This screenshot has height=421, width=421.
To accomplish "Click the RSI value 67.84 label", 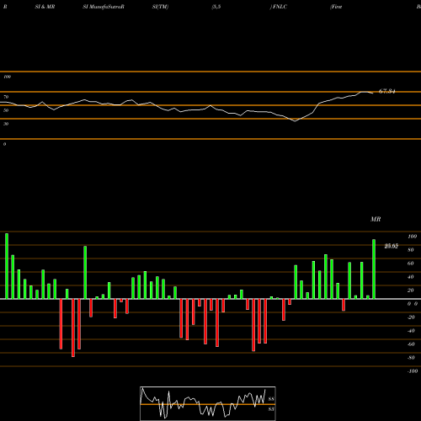I will [386, 91].
